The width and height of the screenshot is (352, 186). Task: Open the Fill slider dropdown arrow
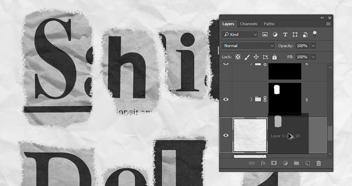pos(313,57)
